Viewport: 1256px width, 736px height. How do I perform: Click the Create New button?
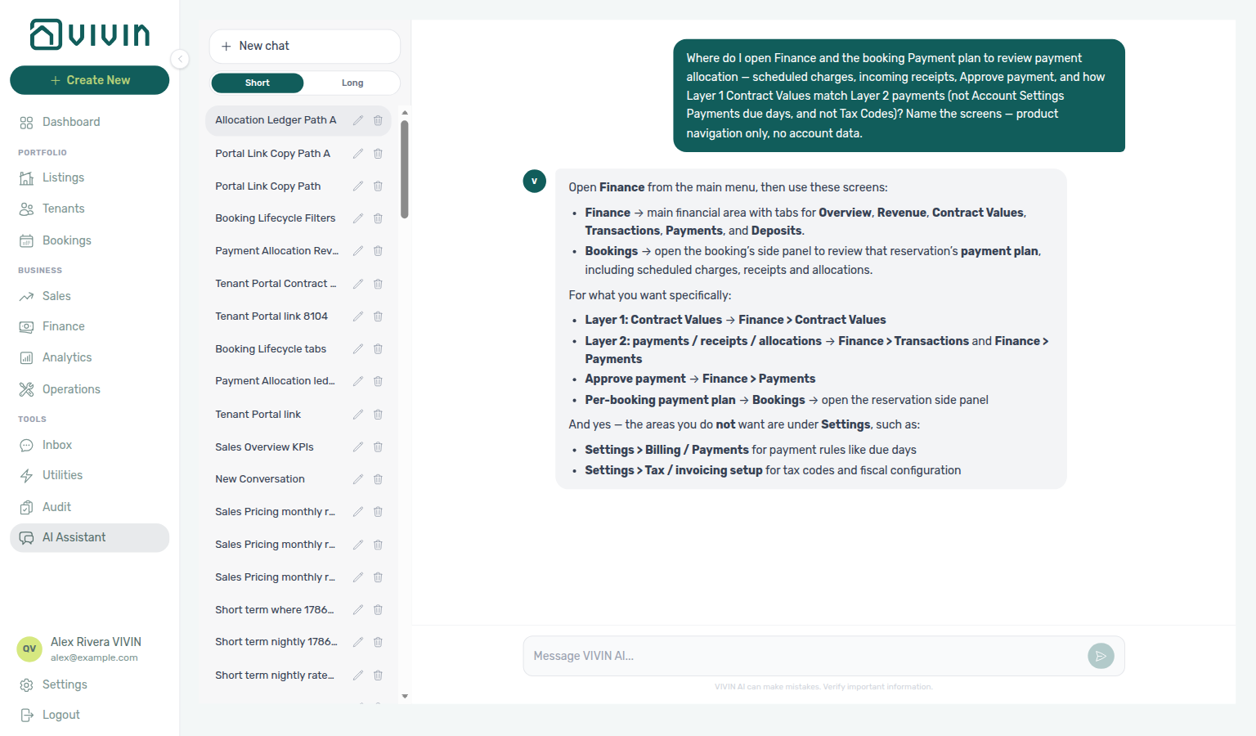[x=90, y=80]
